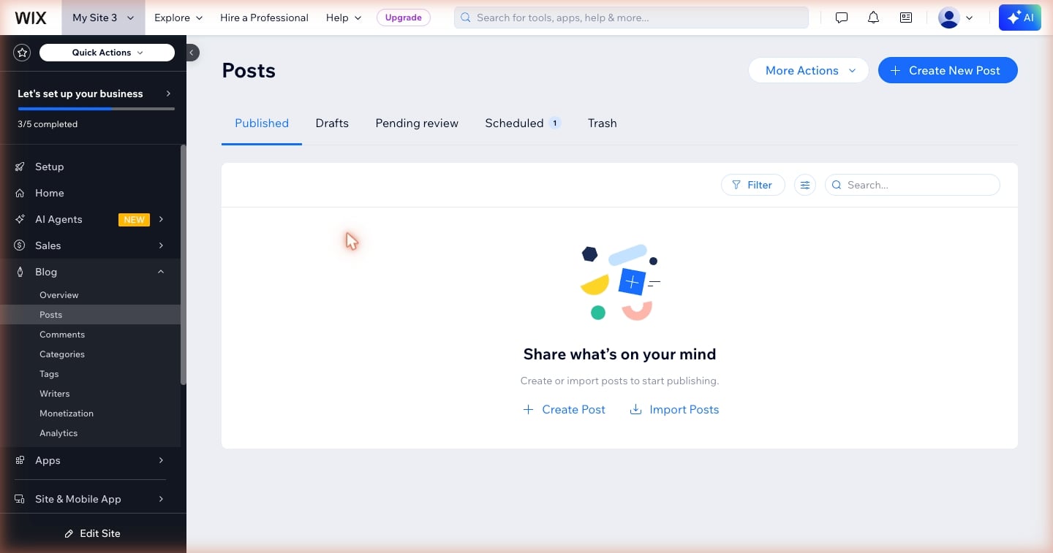Click the Edit Site pencil icon
Image resolution: width=1053 pixels, height=553 pixels.
(x=69, y=534)
